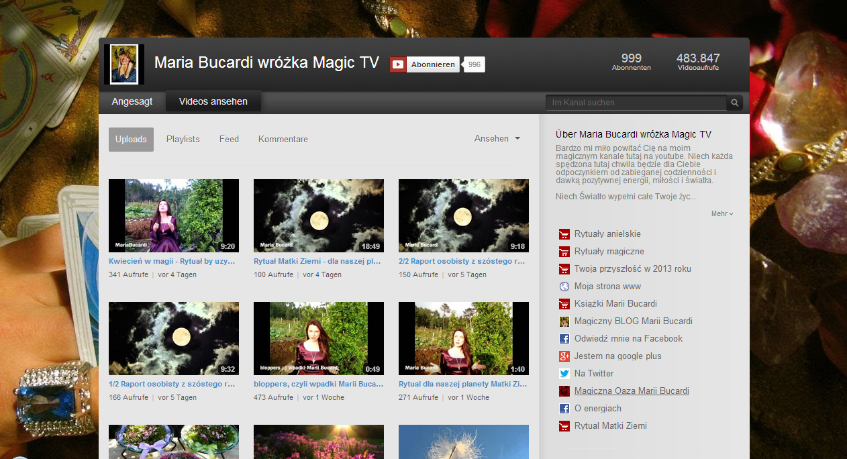Switch to the Angesagt tab

point(132,102)
